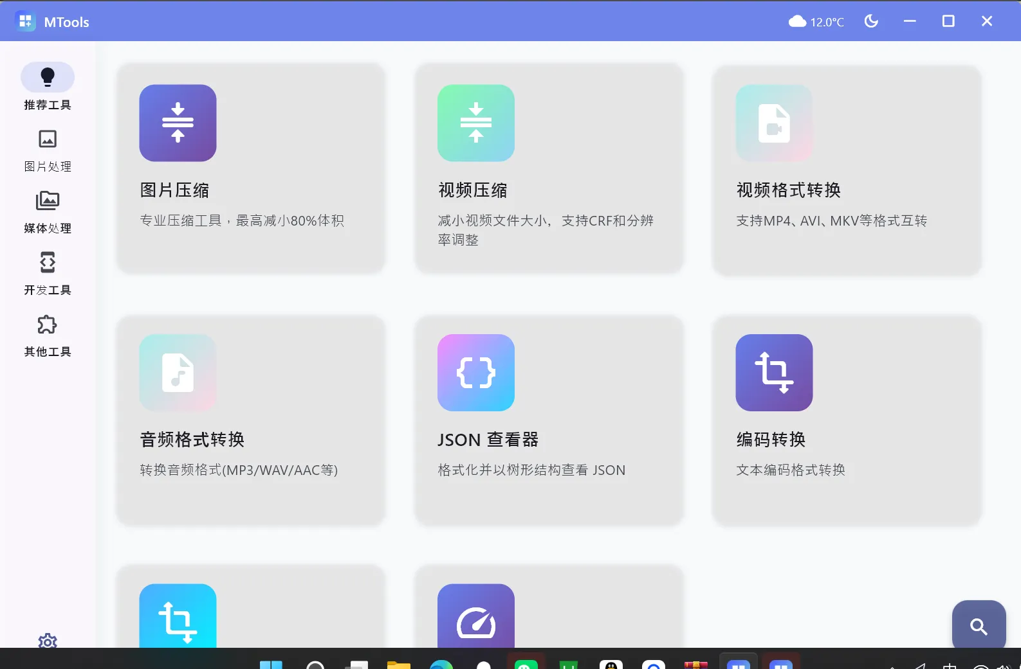Switch to 图片处理 sidebar tab
1021x669 pixels.
(x=48, y=150)
